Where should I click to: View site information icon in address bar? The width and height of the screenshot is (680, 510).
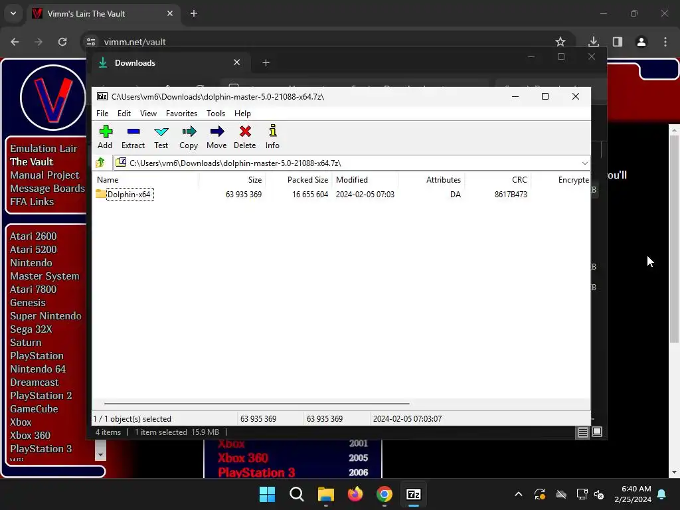click(91, 42)
